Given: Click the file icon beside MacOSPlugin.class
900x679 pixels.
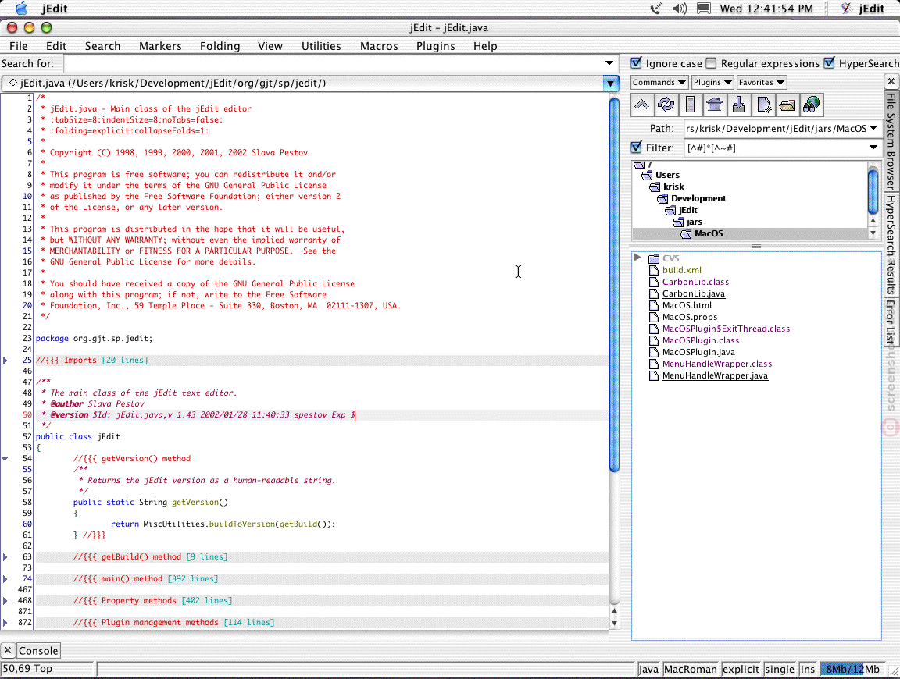Looking at the screenshot, I should click(654, 340).
